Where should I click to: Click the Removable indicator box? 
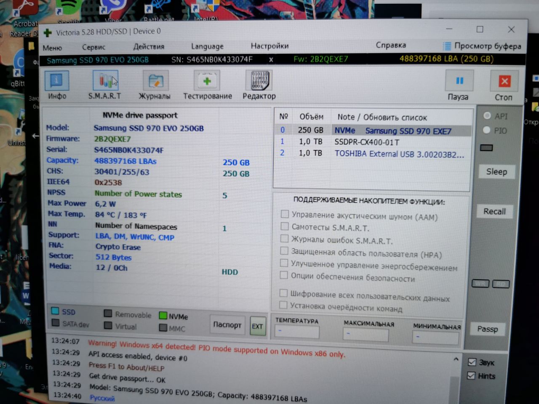[108, 314]
